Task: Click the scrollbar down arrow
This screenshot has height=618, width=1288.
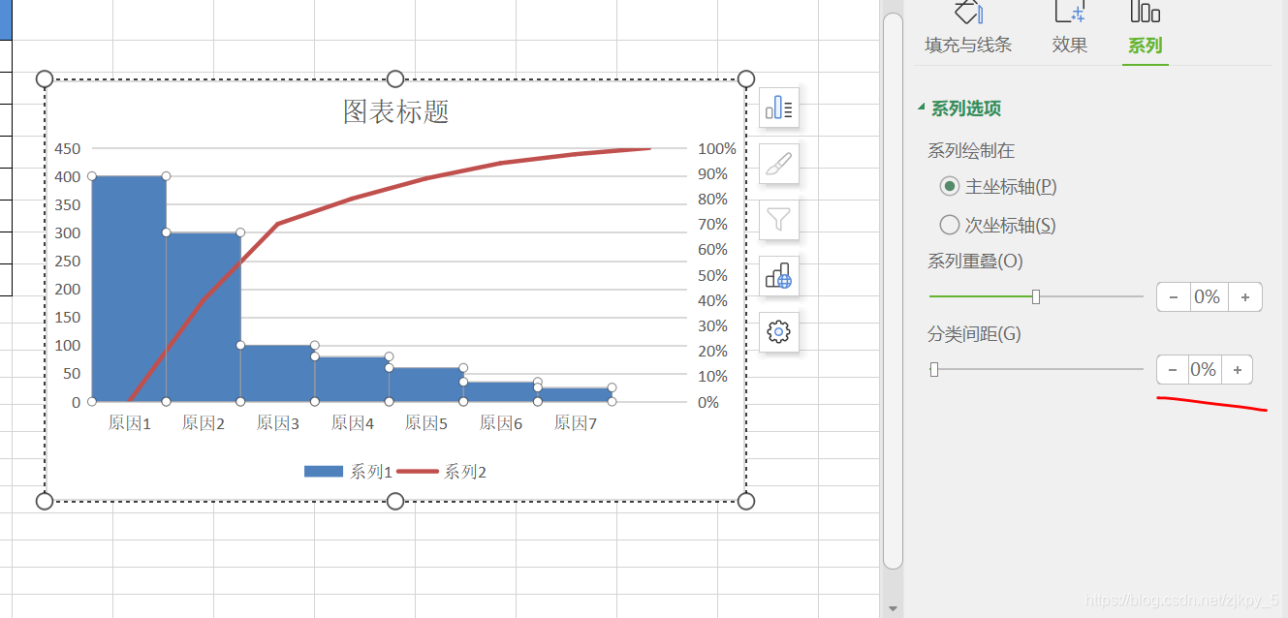Action: pyautogui.click(x=894, y=608)
